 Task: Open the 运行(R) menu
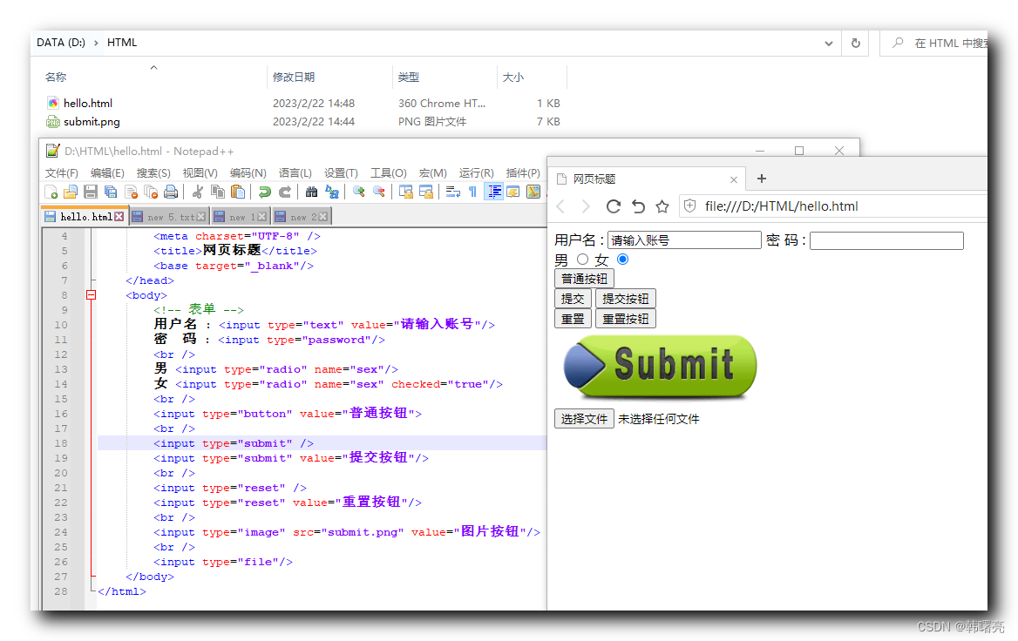click(x=477, y=172)
